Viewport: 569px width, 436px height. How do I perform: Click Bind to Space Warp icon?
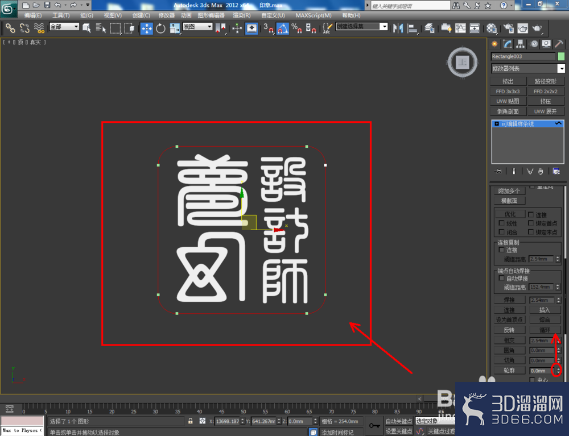click(39, 28)
